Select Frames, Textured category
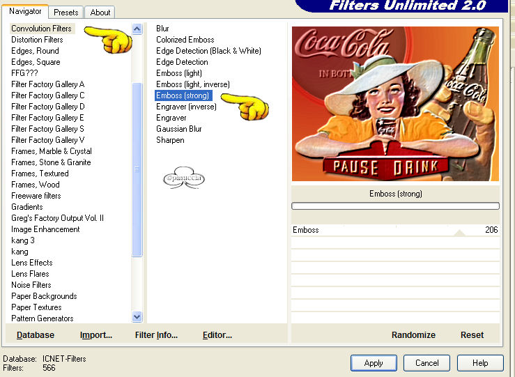This screenshot has width=515, height=377. [x=40, y=174]
